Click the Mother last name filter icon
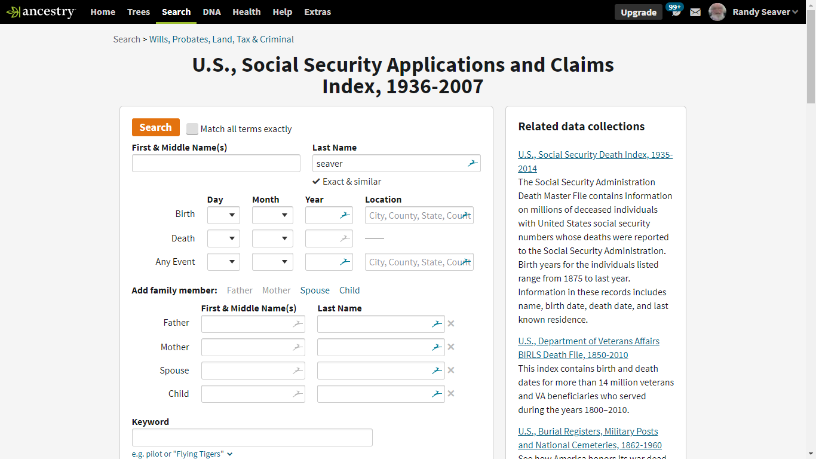816x459 pixels. point(437,347)
